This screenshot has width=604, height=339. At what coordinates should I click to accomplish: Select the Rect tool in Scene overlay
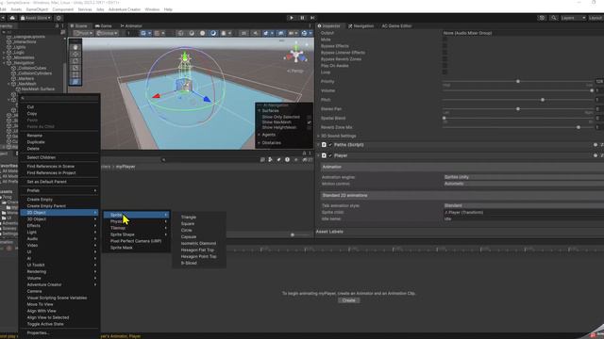pyautogui.click(x=75, y=75)
